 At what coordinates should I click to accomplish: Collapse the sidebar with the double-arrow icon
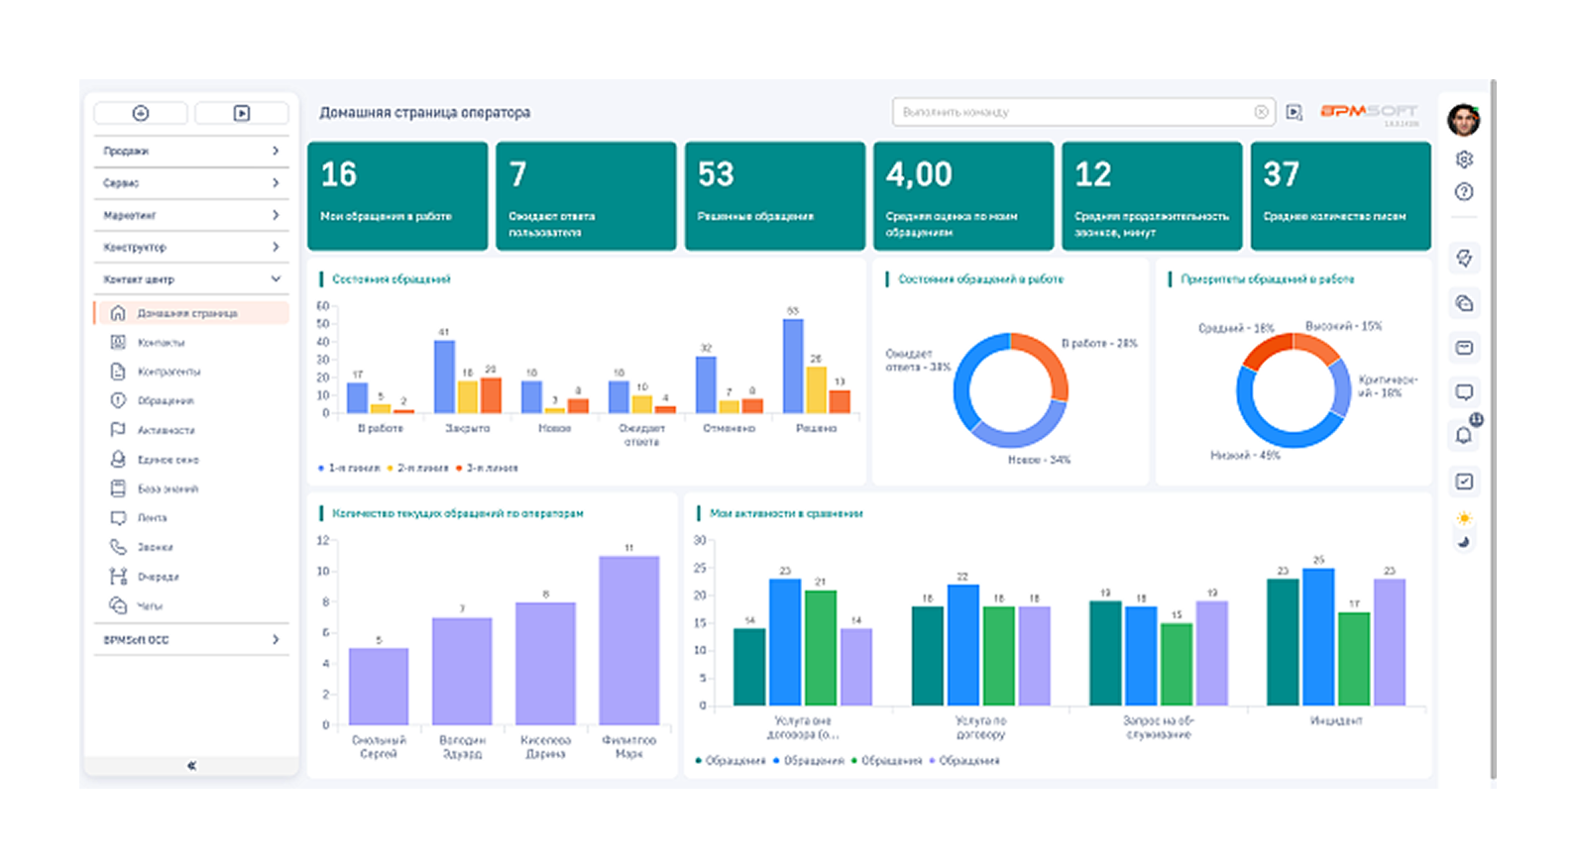[191, 765]
